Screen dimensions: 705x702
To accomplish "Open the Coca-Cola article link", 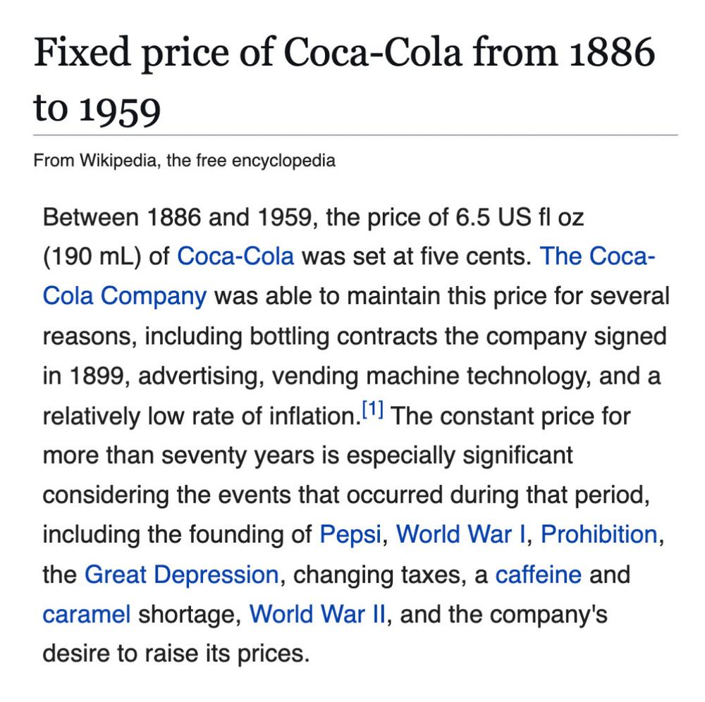I will pos(235,256).
